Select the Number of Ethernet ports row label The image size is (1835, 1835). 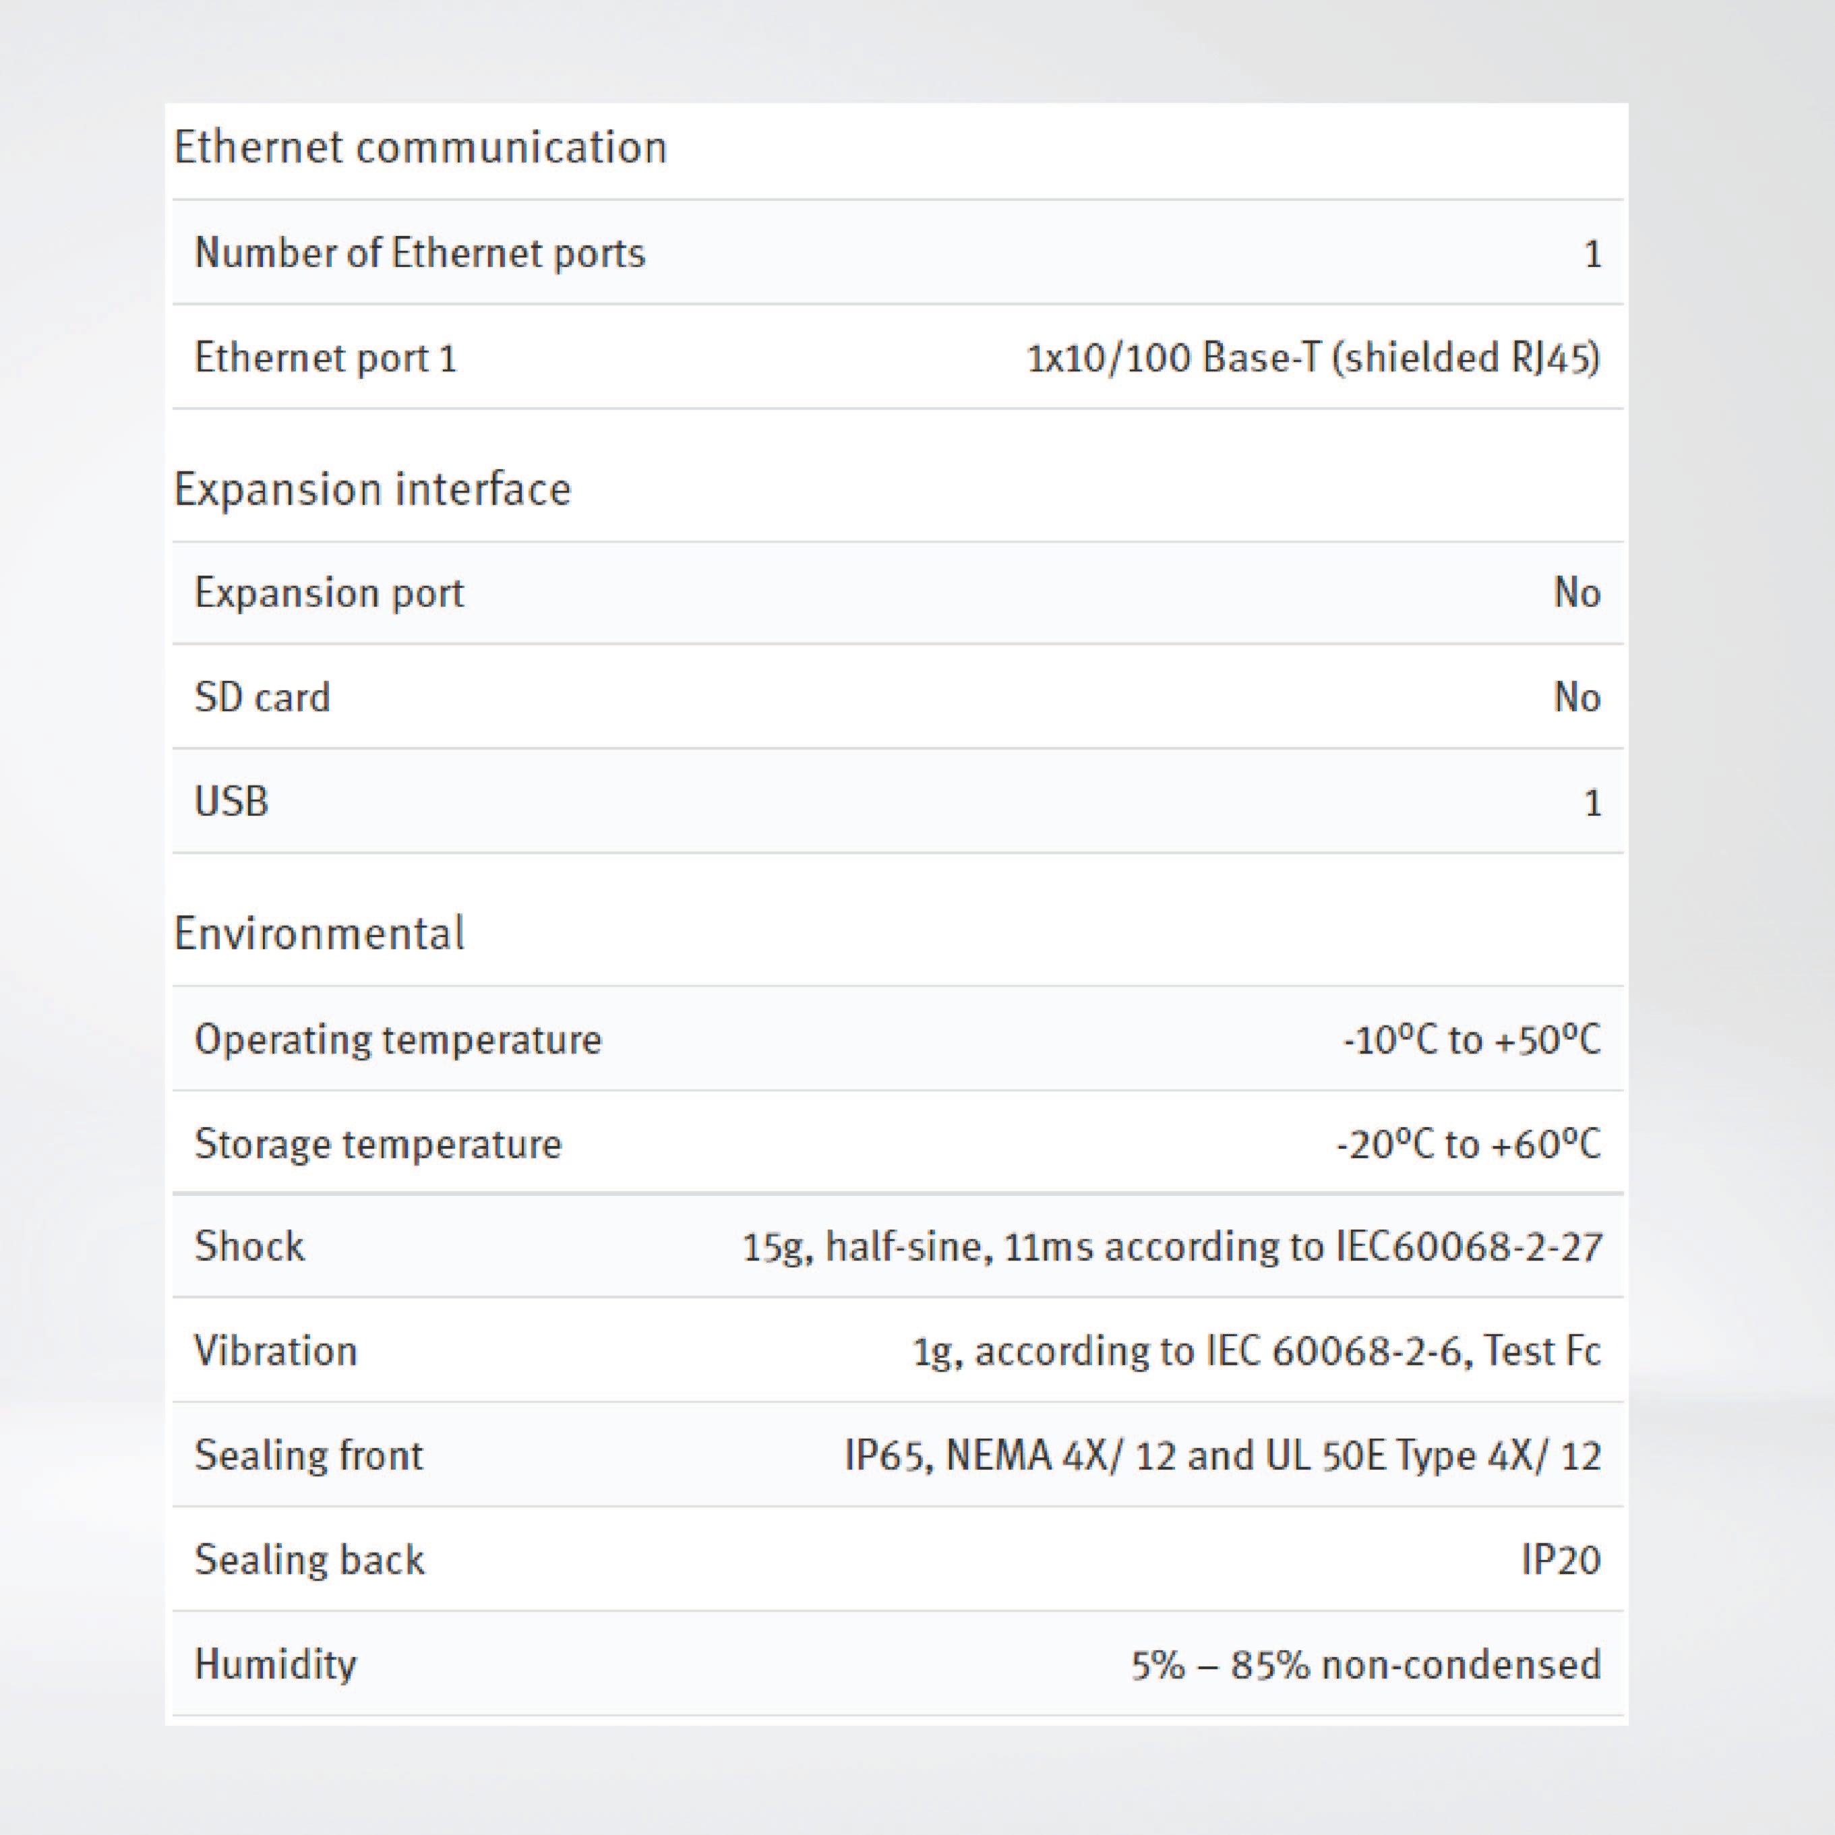pyautogui.click(x=420, y=253)
